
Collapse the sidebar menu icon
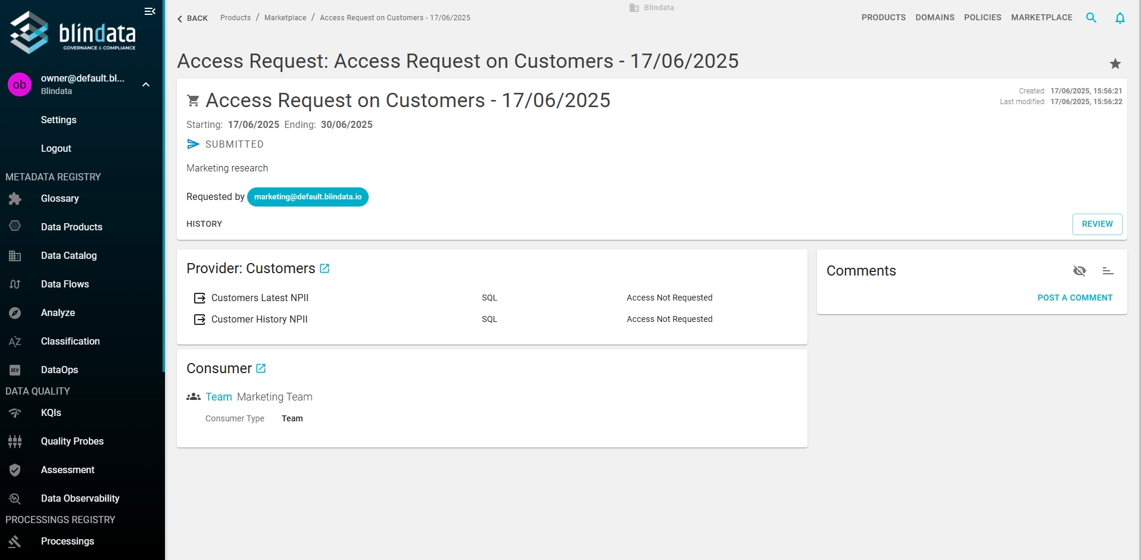pos(150,11)
